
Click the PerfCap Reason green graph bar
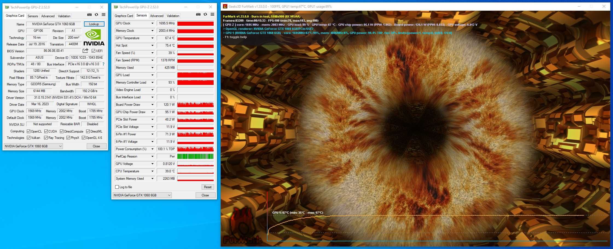pyautogui.click(x=196, y=156)
